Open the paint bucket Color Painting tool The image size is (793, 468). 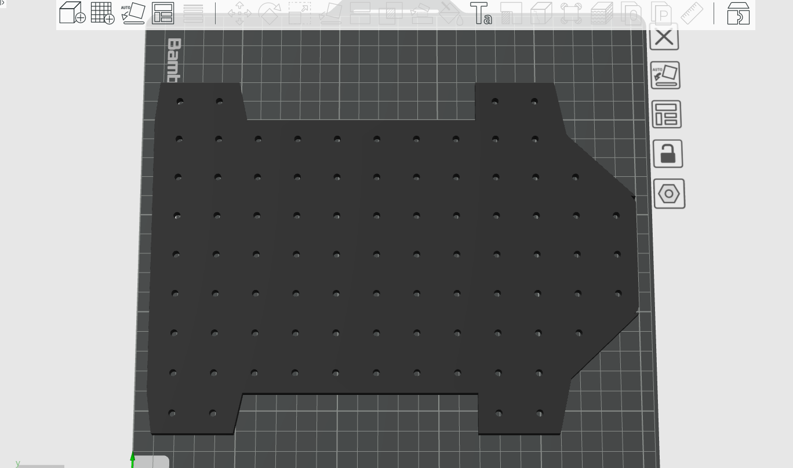450,13
